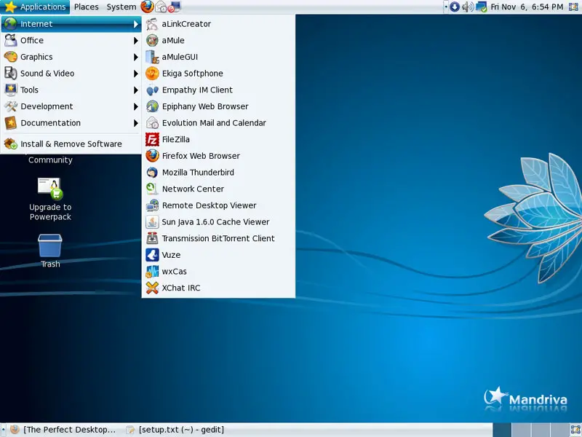Click the date and time clock
Screen dimensions: 582x437
[527, 7]
